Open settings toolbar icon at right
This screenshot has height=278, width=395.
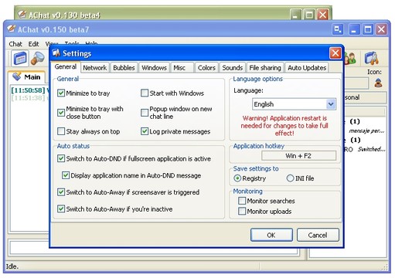[x=371, y=58]
